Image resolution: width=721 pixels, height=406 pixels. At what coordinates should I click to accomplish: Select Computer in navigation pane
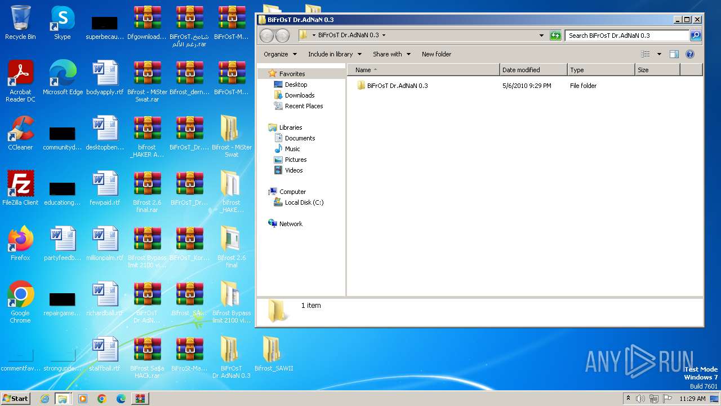pyautogui.click(x=292, y=192)
